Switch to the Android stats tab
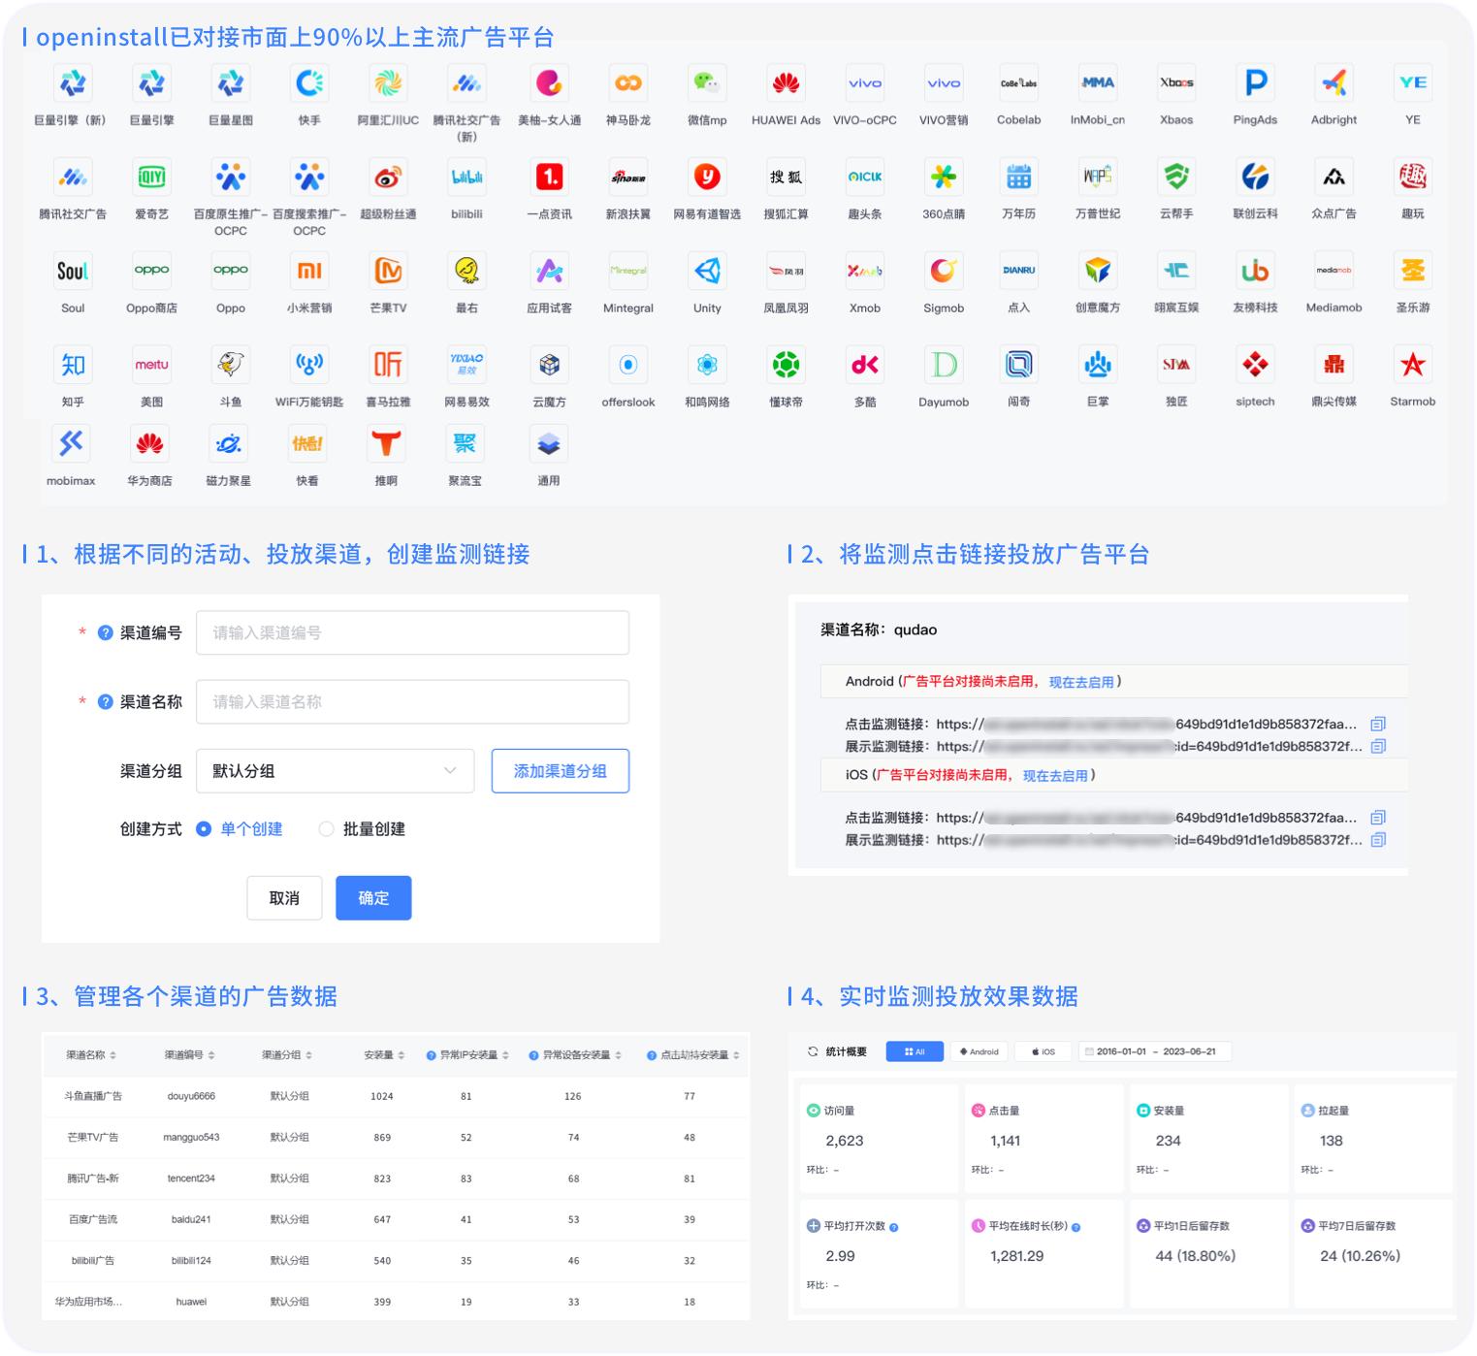This screenshot has height=1356, width=1477. point(979,1051)
